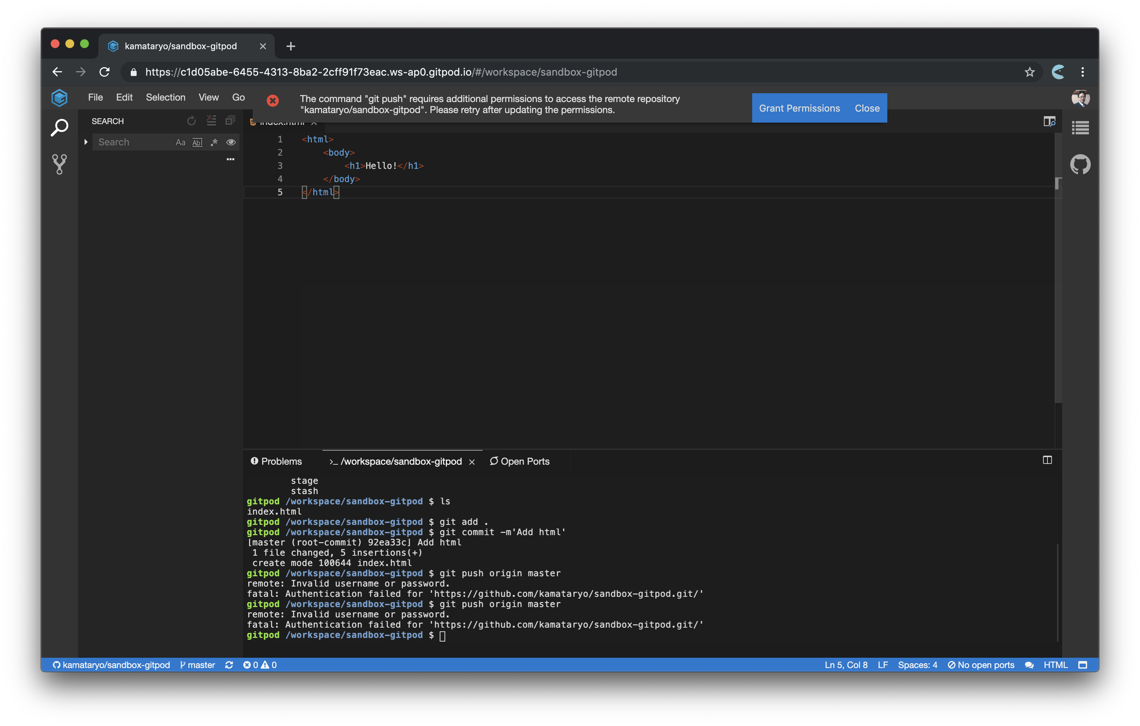
Task: Open the preview to the side icon
Action: (1049, 121)
